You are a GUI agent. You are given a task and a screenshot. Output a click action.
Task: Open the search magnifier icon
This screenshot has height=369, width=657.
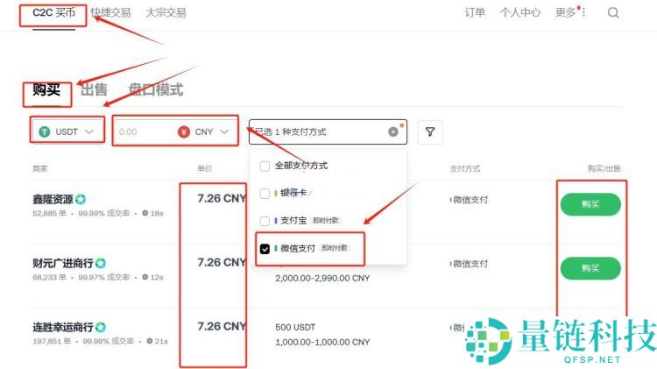coord(613,12)
